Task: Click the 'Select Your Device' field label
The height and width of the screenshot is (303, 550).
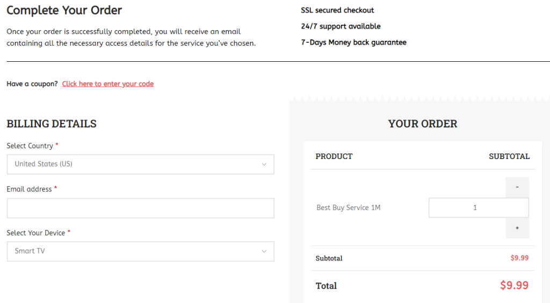Action: click(x=35, y=233)
